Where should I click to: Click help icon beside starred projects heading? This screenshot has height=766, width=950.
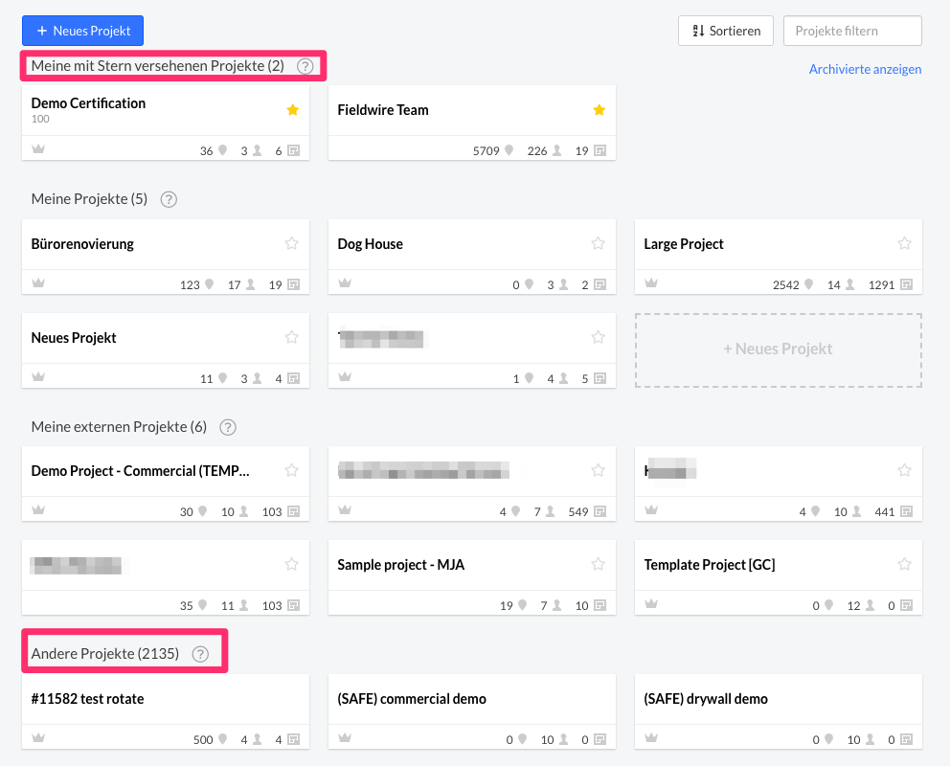305,66
